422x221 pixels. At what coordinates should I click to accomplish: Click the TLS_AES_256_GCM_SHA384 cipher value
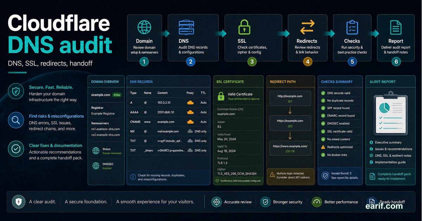point(237,174)
